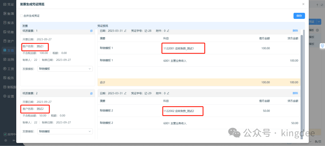Edit the date on voucher 记-29
325x146 pixels.
coord(125,93)
